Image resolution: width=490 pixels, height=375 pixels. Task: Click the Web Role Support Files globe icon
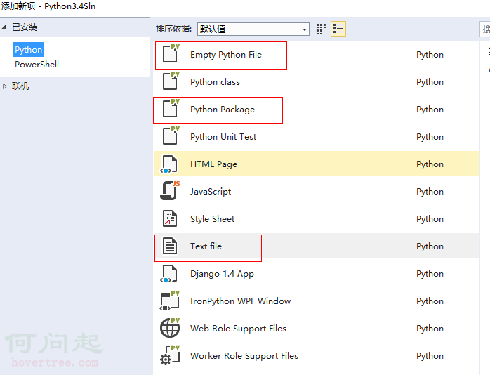170,328
